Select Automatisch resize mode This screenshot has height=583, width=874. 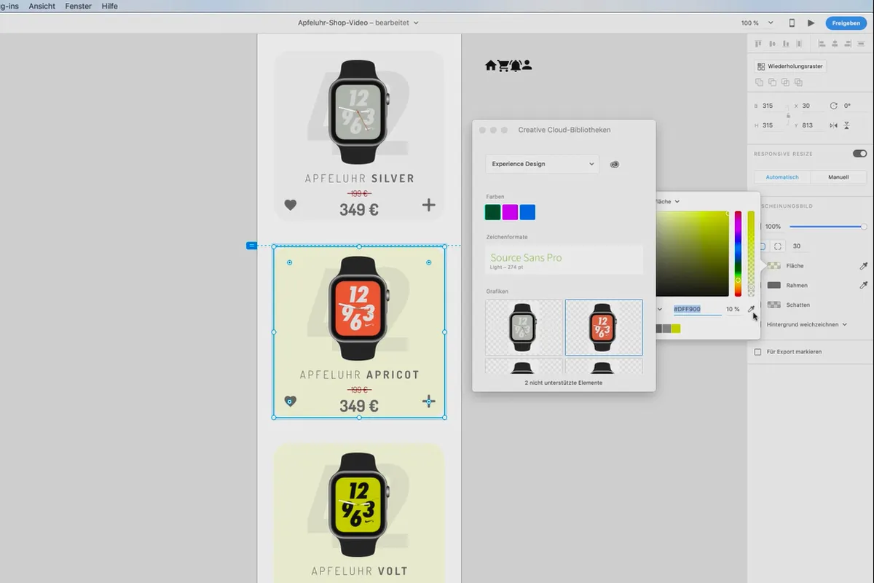782,177
